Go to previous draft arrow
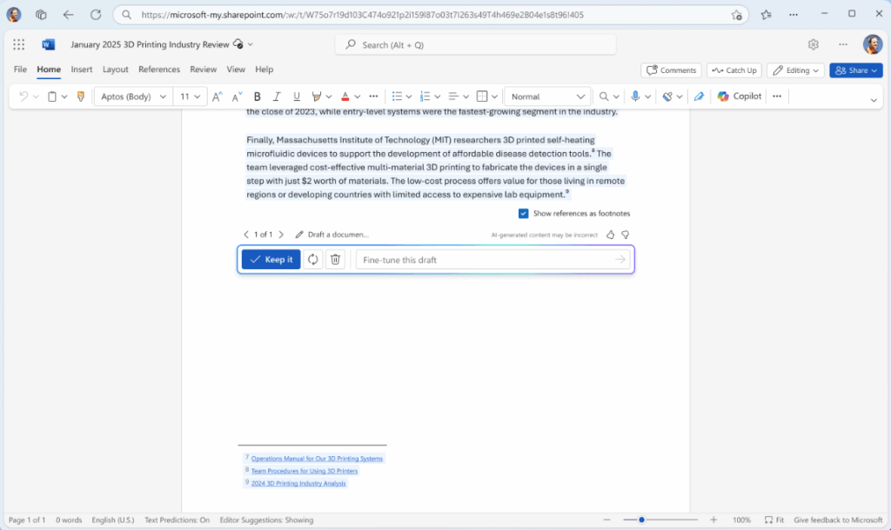This screenshot has height=530, width=891. coord(246,235)
